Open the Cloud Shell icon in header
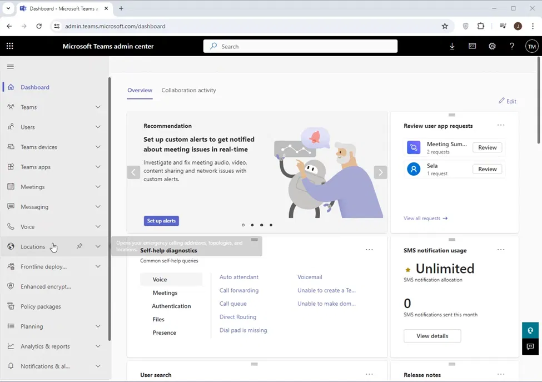 click(472, 46)
